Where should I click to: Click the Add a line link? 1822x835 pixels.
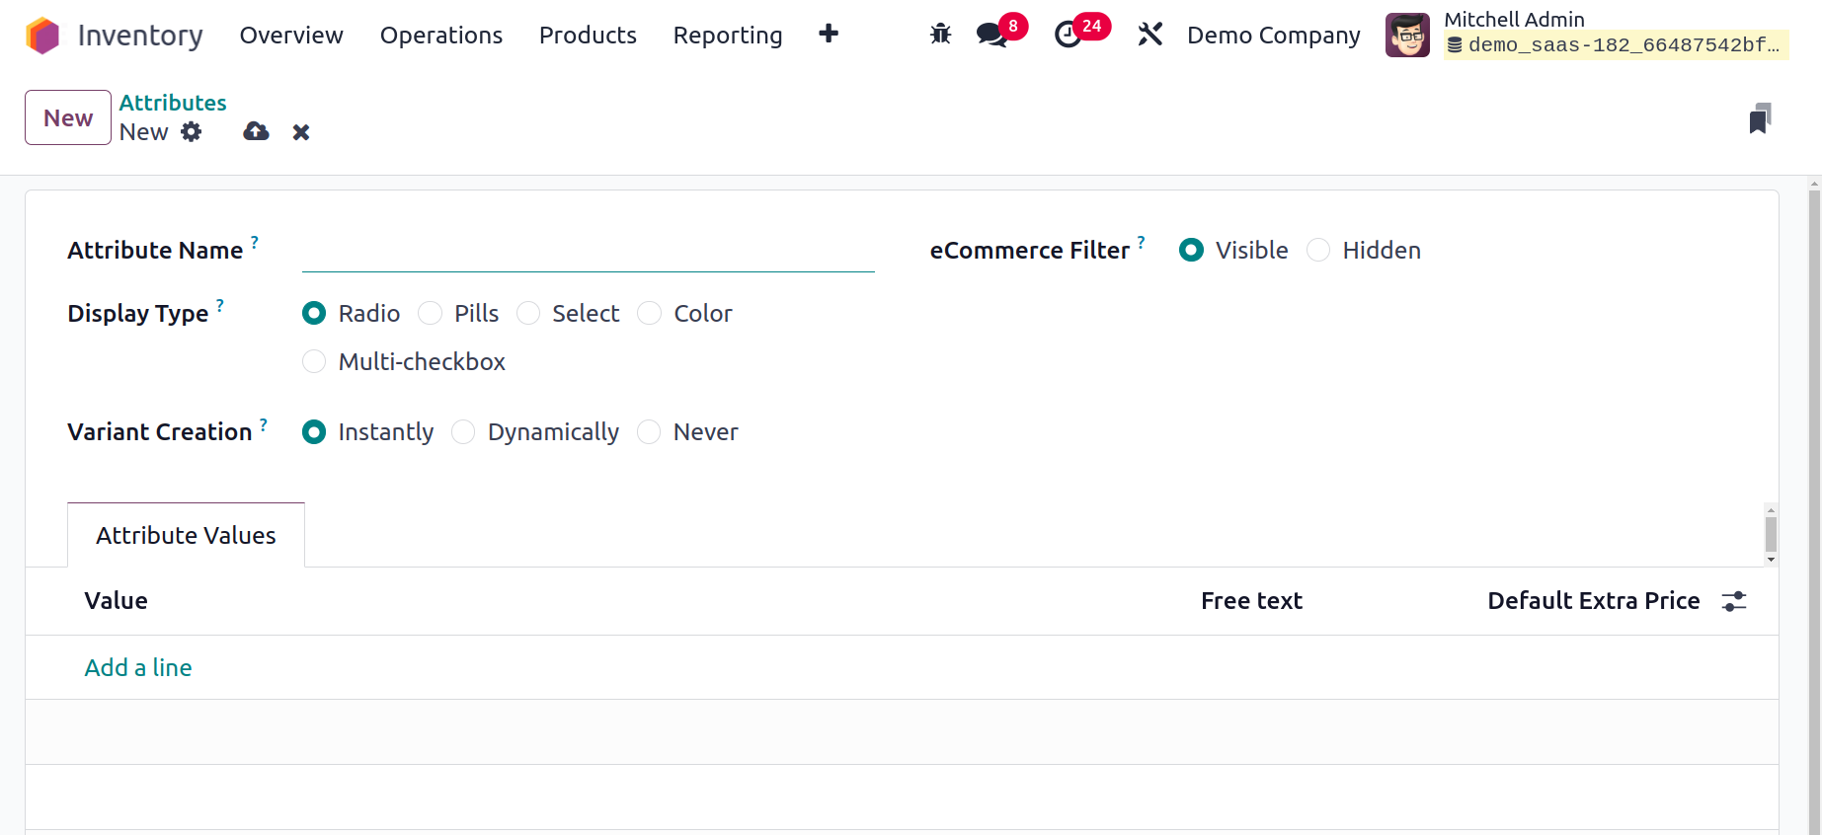pos(138,668)
